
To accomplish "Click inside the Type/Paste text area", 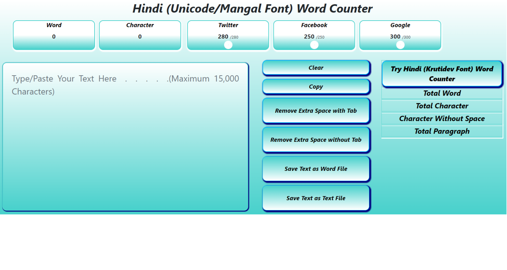I will tap(125, 135).
